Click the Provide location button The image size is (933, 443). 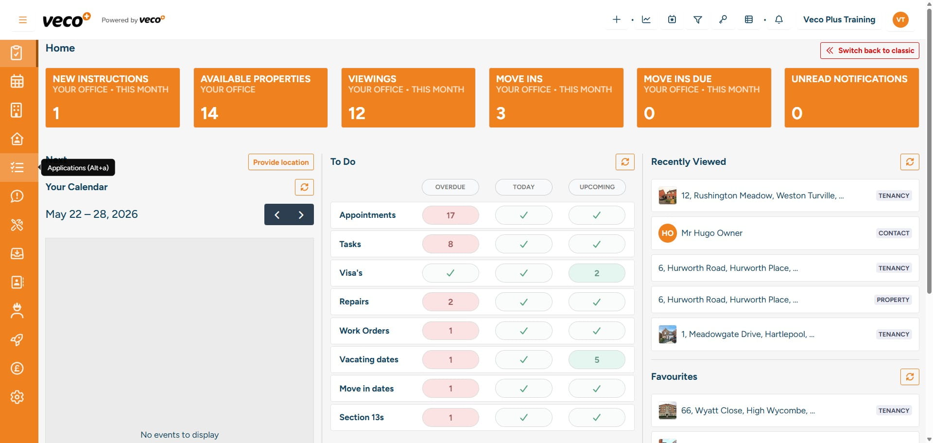click(x=281, y=162)
